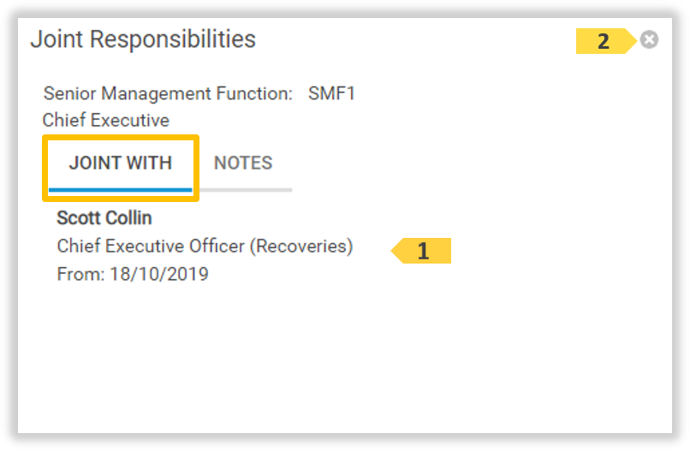The width and height of the screenshot is (690, 451).
Task: Click the 18/10/2019 date value
Action: (x=159, y=275)
